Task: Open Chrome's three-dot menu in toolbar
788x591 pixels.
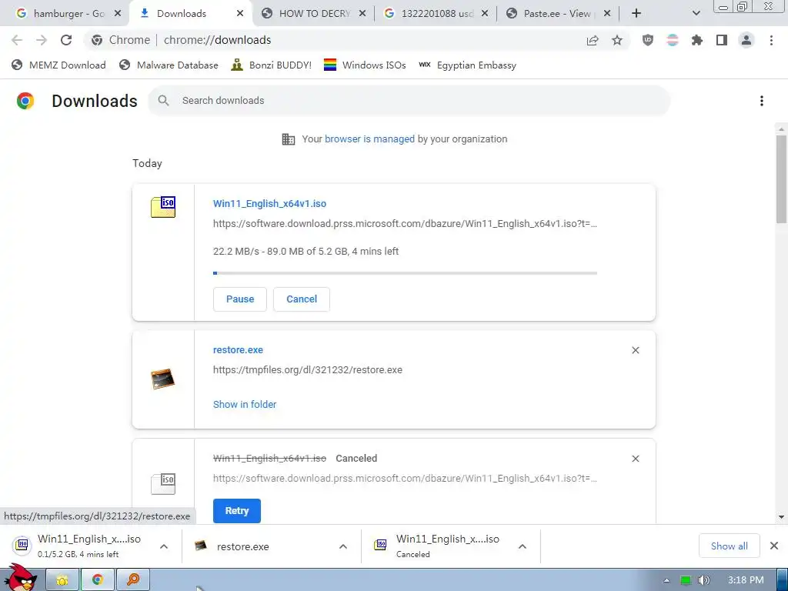Action: click(771, 40)
